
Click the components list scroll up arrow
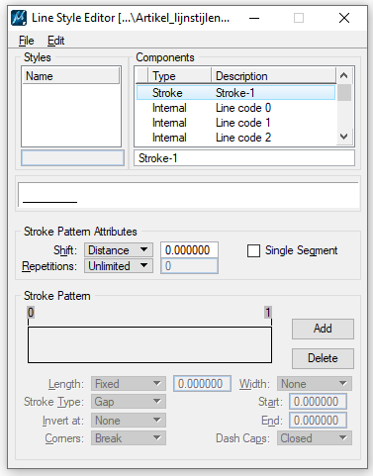click(x=343, y=75)
